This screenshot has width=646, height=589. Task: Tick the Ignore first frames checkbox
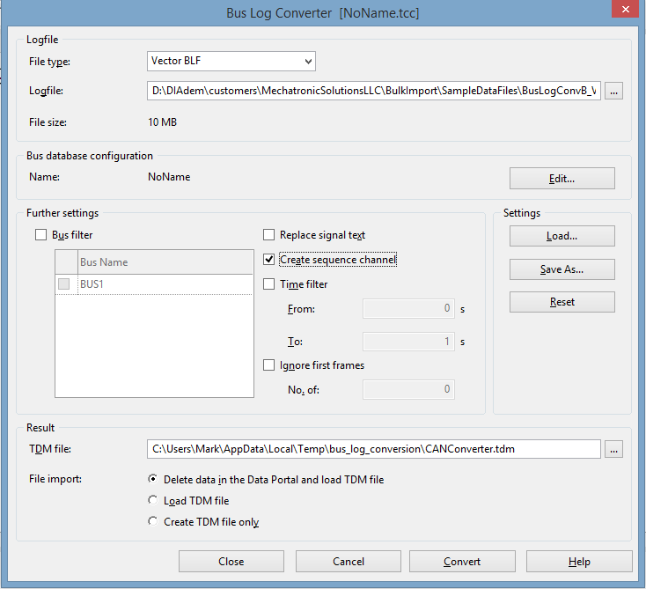tap(269, 365)
